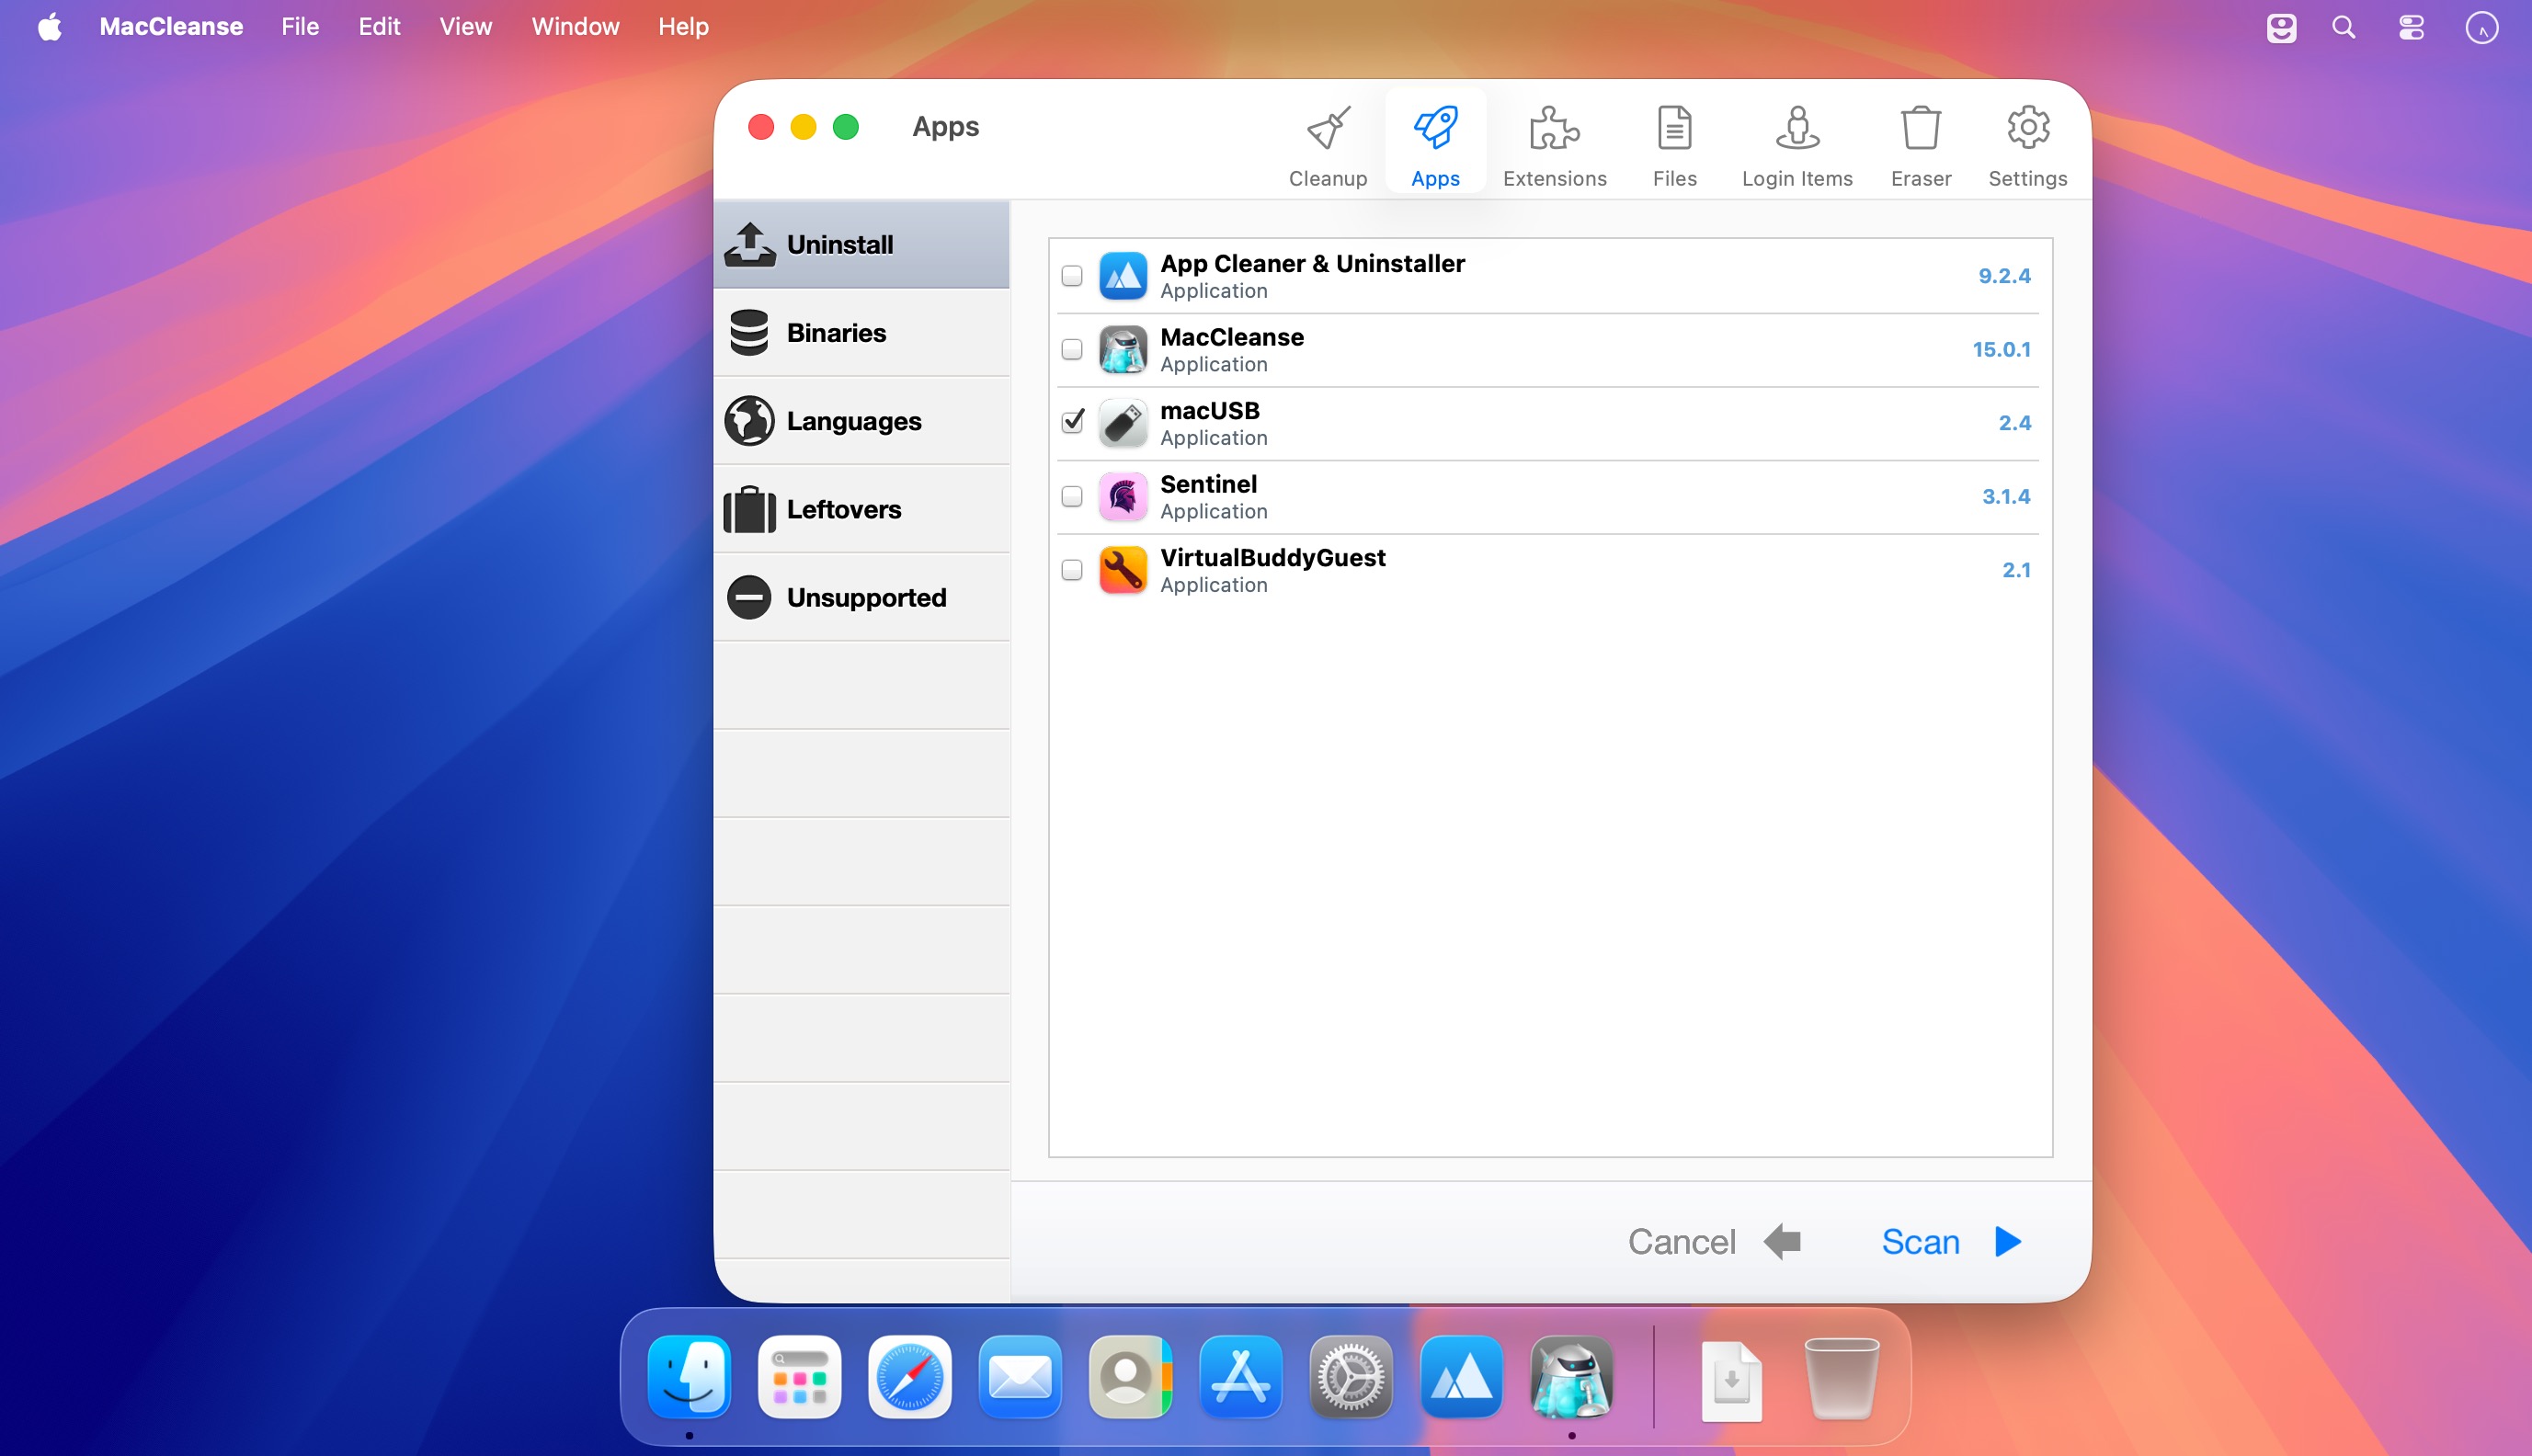Open the Cleanup toolbar section

(1327, 146)
